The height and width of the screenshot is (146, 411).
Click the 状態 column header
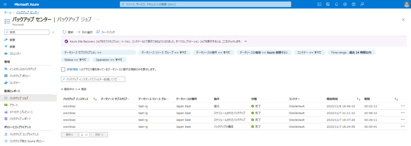pyautogui.click(x=254, y=99)
